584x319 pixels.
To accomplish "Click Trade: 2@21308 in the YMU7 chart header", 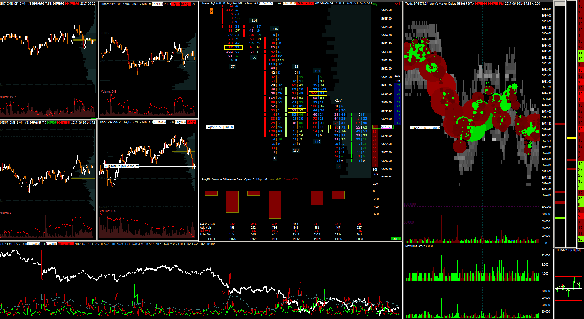I will tap(111, 4).
